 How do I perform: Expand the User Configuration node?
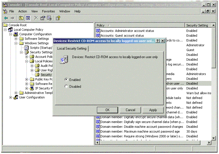11,97
